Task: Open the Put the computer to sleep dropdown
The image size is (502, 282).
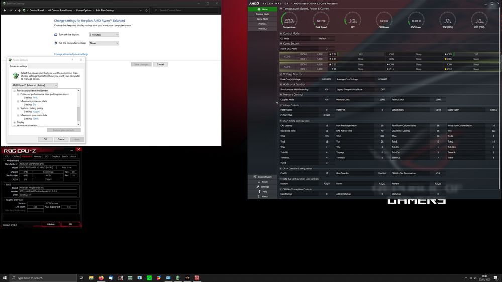Action: [x=104, y=43]
